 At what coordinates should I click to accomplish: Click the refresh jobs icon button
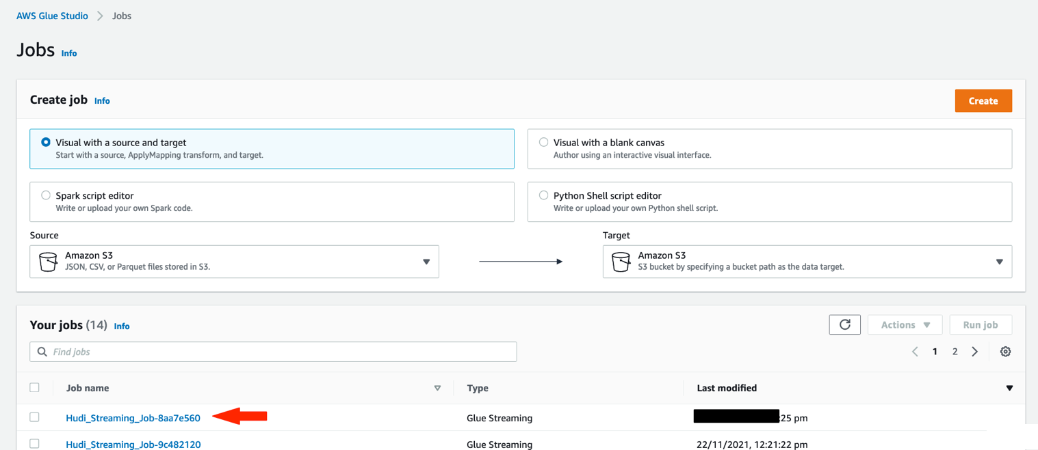click(x=845, y=324)
